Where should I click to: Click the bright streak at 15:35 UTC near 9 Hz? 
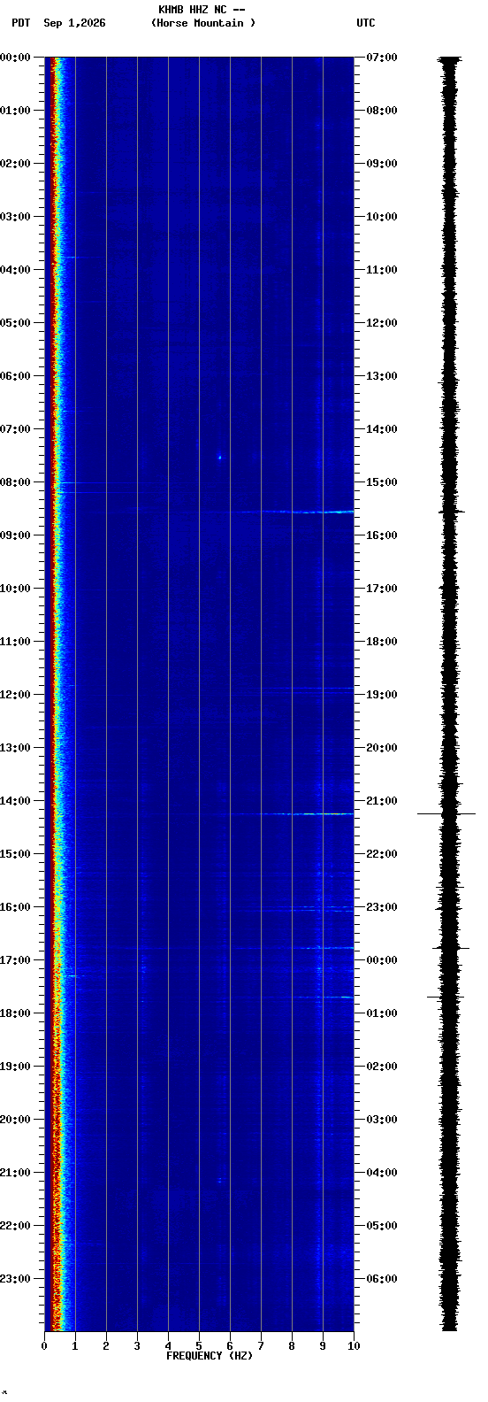323,512
